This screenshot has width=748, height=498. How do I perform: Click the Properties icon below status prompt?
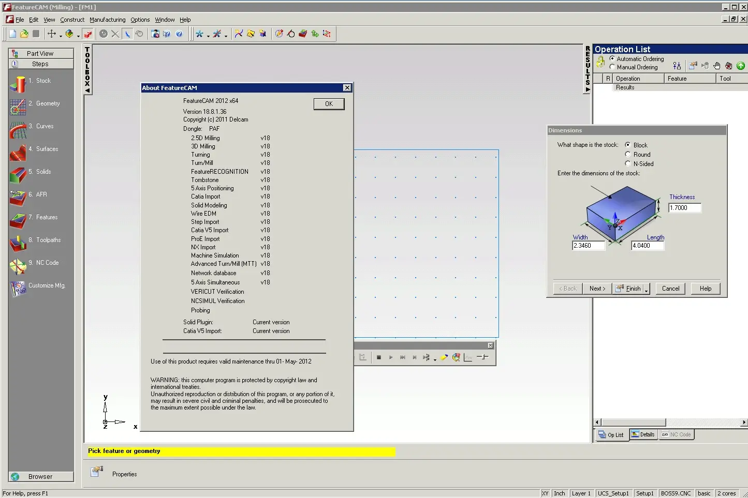(97, 472)
